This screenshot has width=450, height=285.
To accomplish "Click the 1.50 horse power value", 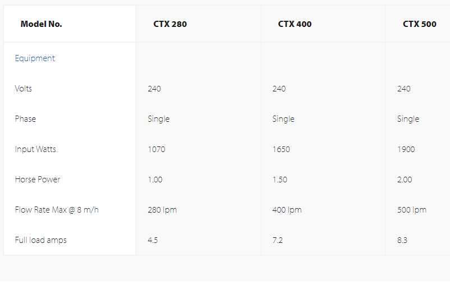I will [x=279, y=180].
